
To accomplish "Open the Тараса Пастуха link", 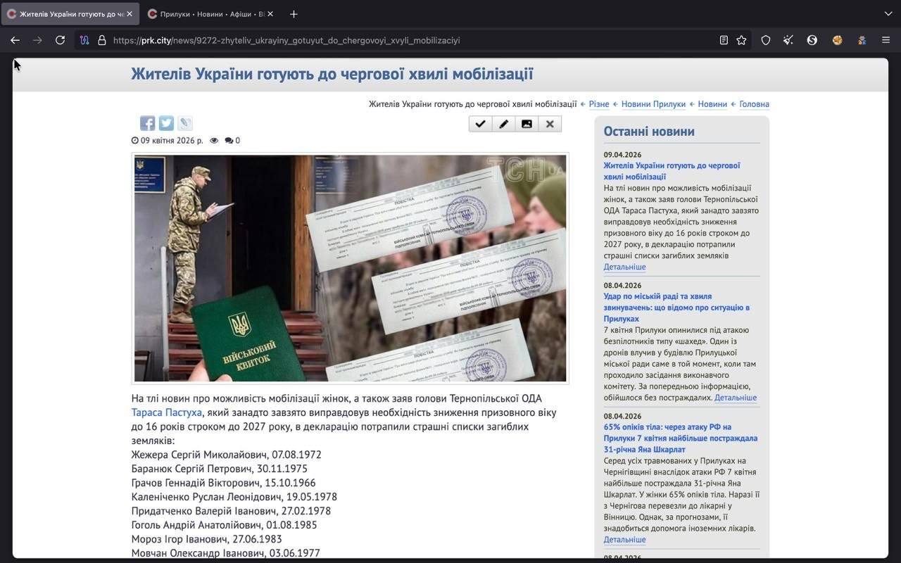I will 166,412.
